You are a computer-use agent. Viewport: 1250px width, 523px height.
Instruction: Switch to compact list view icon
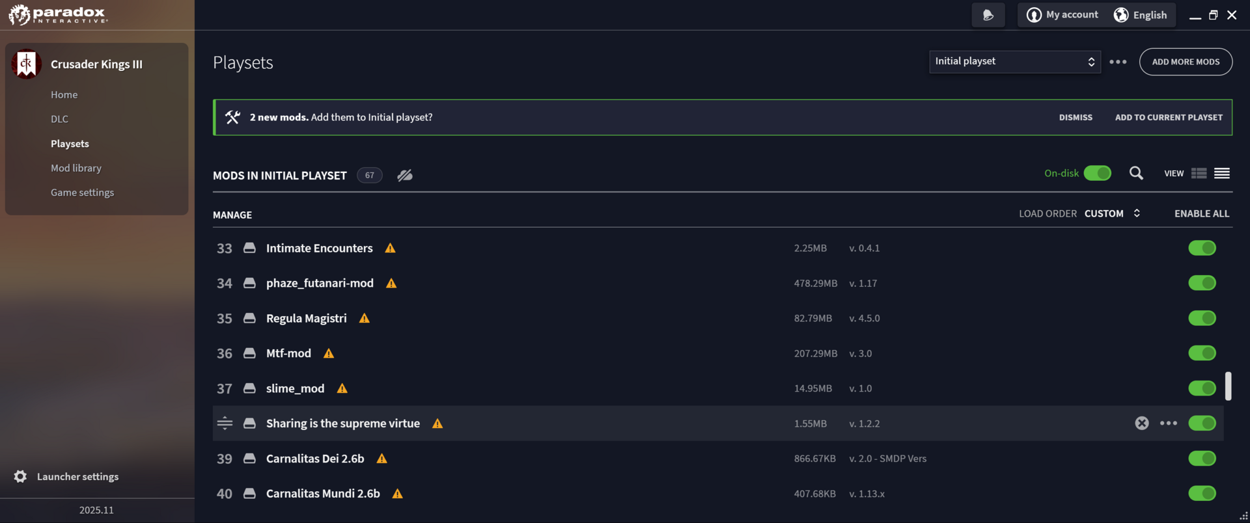tap(1222, 173)
